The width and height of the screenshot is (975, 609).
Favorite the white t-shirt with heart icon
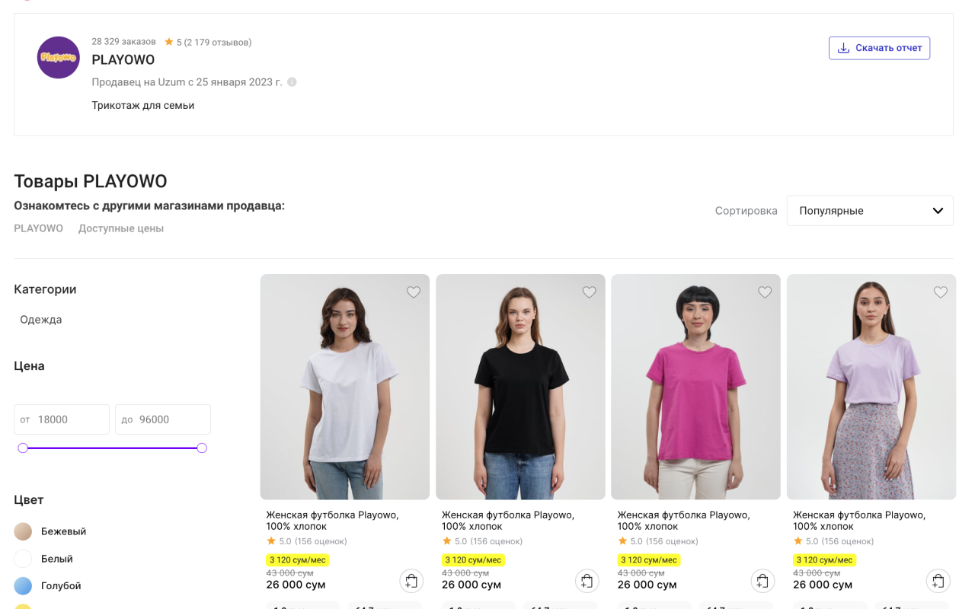(x=414, y=292)
